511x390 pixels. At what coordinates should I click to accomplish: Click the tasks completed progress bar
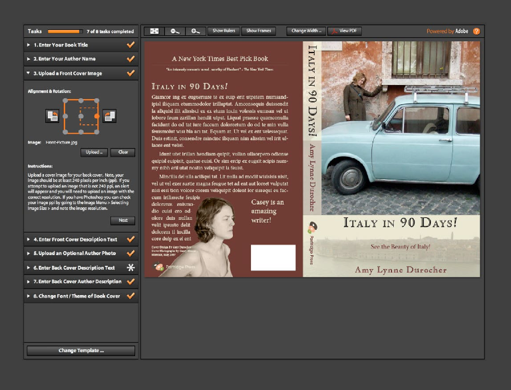pyautogui.click(x=65, y=31)
